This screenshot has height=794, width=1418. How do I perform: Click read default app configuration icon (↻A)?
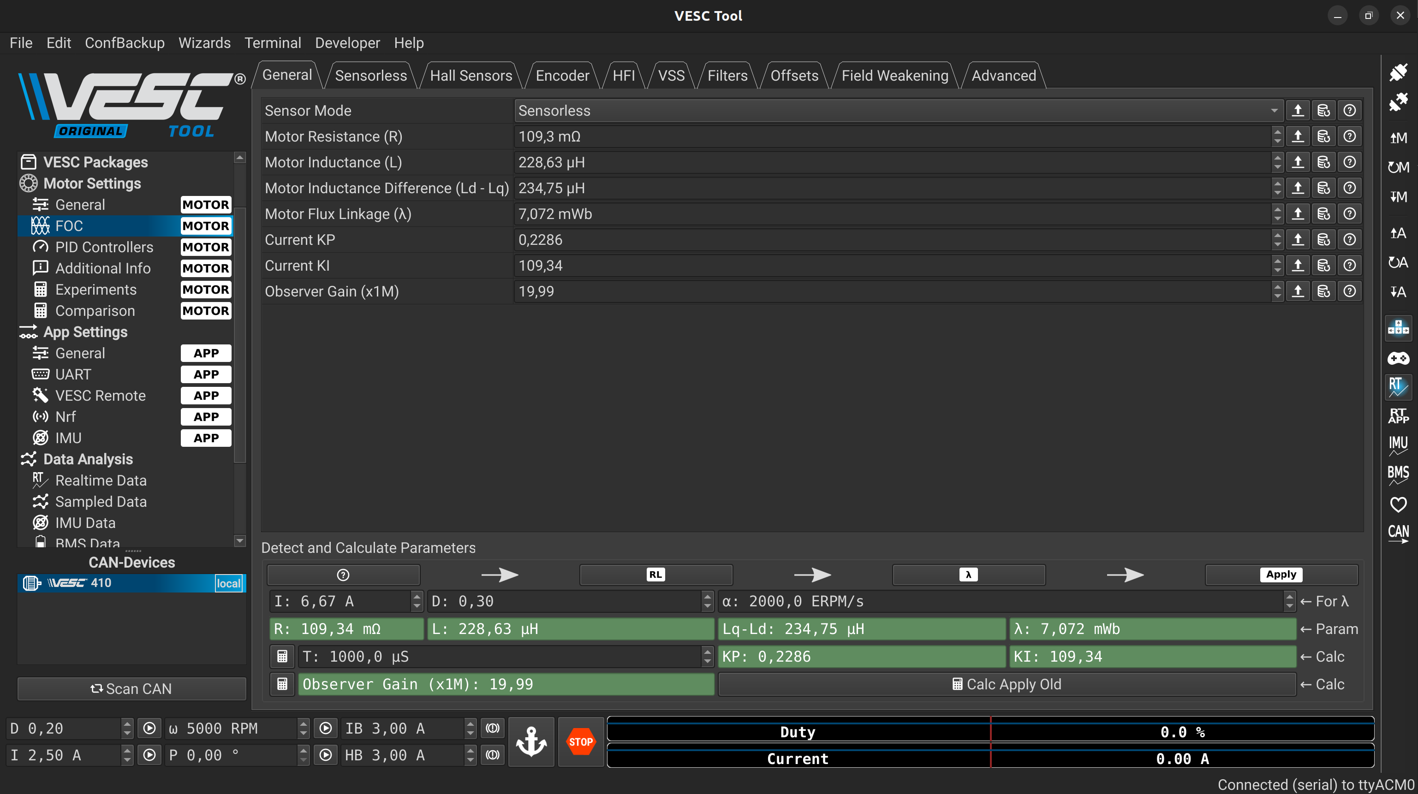pos(1398,262)
